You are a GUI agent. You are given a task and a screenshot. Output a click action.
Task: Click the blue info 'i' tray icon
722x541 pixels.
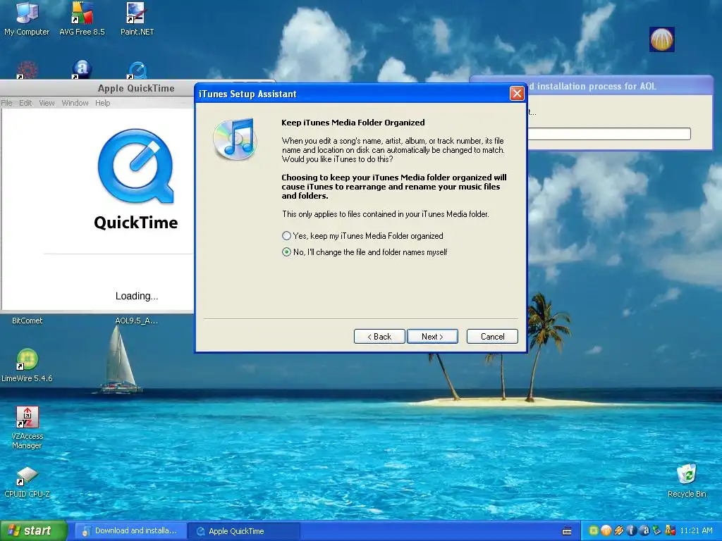coord(631,531)
